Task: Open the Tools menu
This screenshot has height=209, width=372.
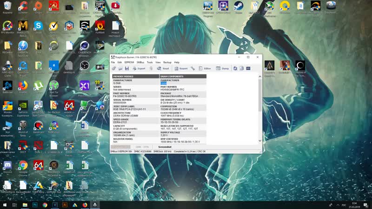Action: tap(150, 62)
